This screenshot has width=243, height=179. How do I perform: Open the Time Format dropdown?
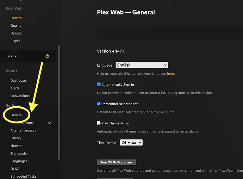click(x=131, y=143)
